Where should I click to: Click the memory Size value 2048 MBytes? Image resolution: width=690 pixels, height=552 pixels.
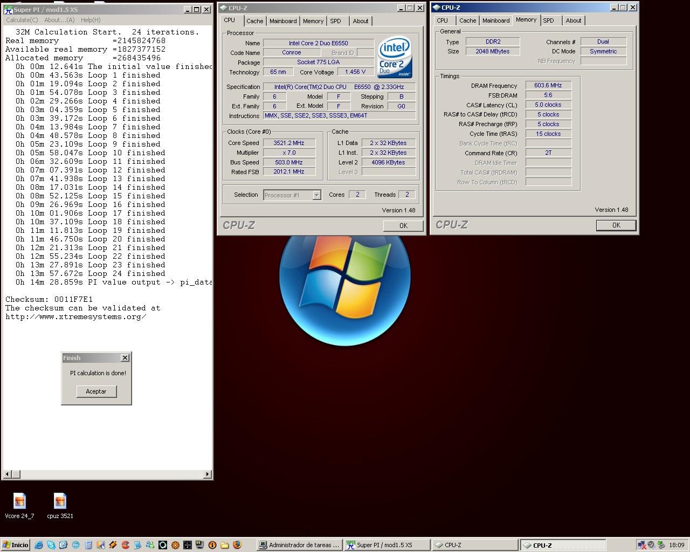click(493, 51)
